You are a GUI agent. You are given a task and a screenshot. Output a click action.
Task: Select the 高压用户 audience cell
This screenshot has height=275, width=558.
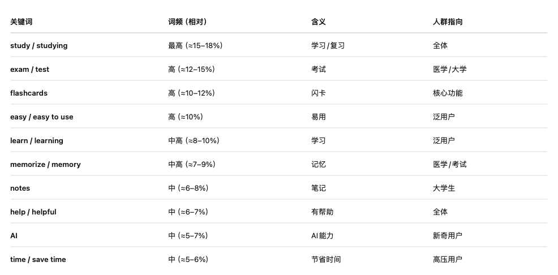pyautogui.click(x=448, y=260)
